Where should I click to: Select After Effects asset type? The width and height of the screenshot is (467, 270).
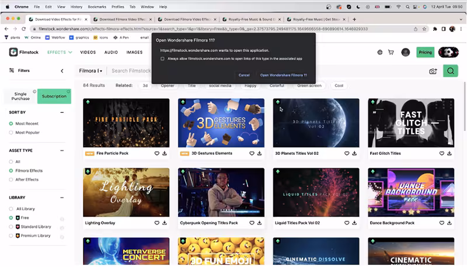(11, 179)
